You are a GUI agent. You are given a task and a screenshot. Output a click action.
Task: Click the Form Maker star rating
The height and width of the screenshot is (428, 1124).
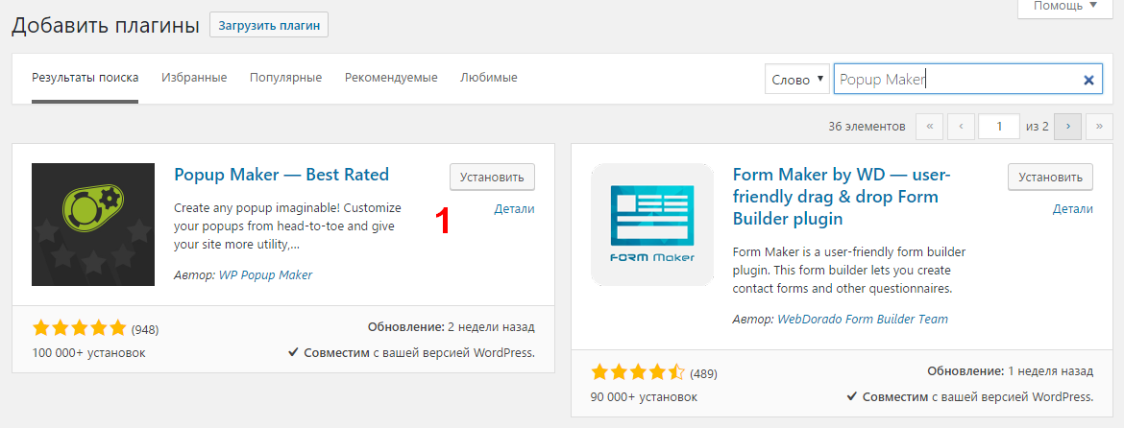coord(638,373)
